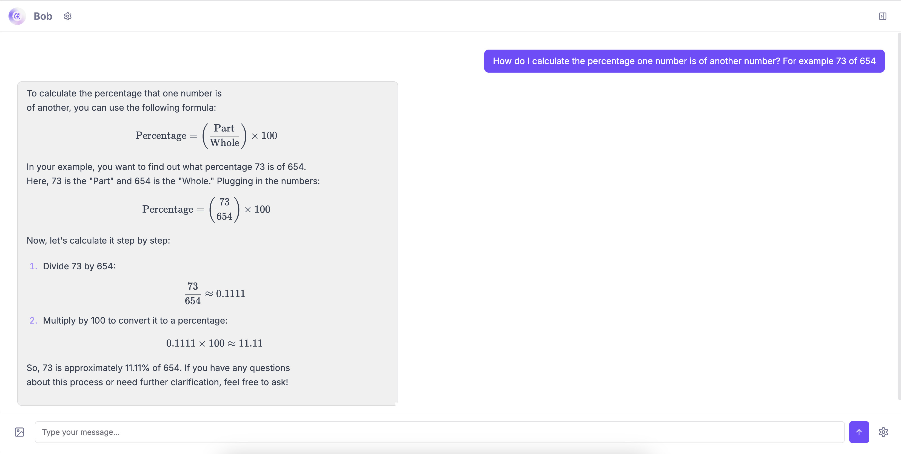This screenshot has width=901, height=454.
Task: Select step 1 'Divide 73 by 654'
Action: [79, 266]
